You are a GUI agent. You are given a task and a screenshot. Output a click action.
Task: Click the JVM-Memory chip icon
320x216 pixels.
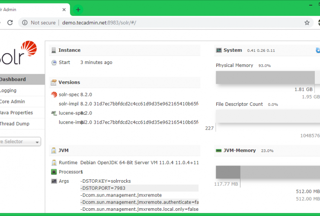pos(219,150)
